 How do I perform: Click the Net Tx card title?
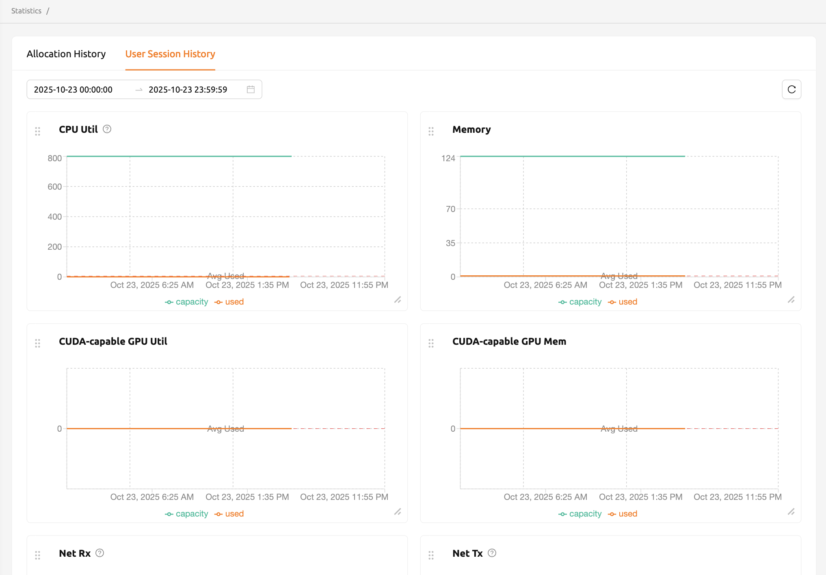coord(467,553)
